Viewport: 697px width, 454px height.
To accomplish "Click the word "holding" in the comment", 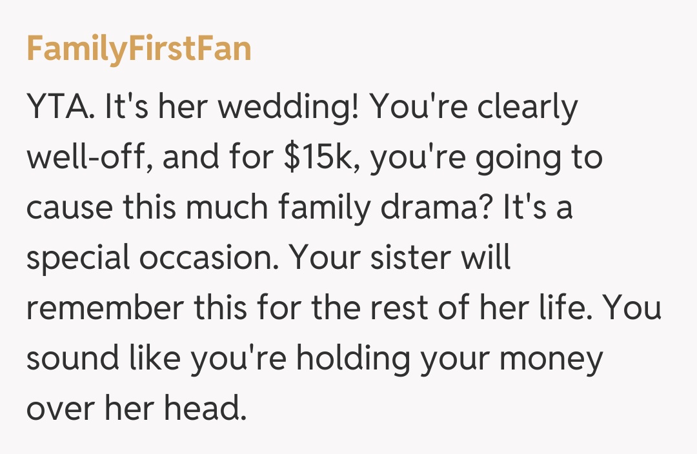I will click(337, 359).
